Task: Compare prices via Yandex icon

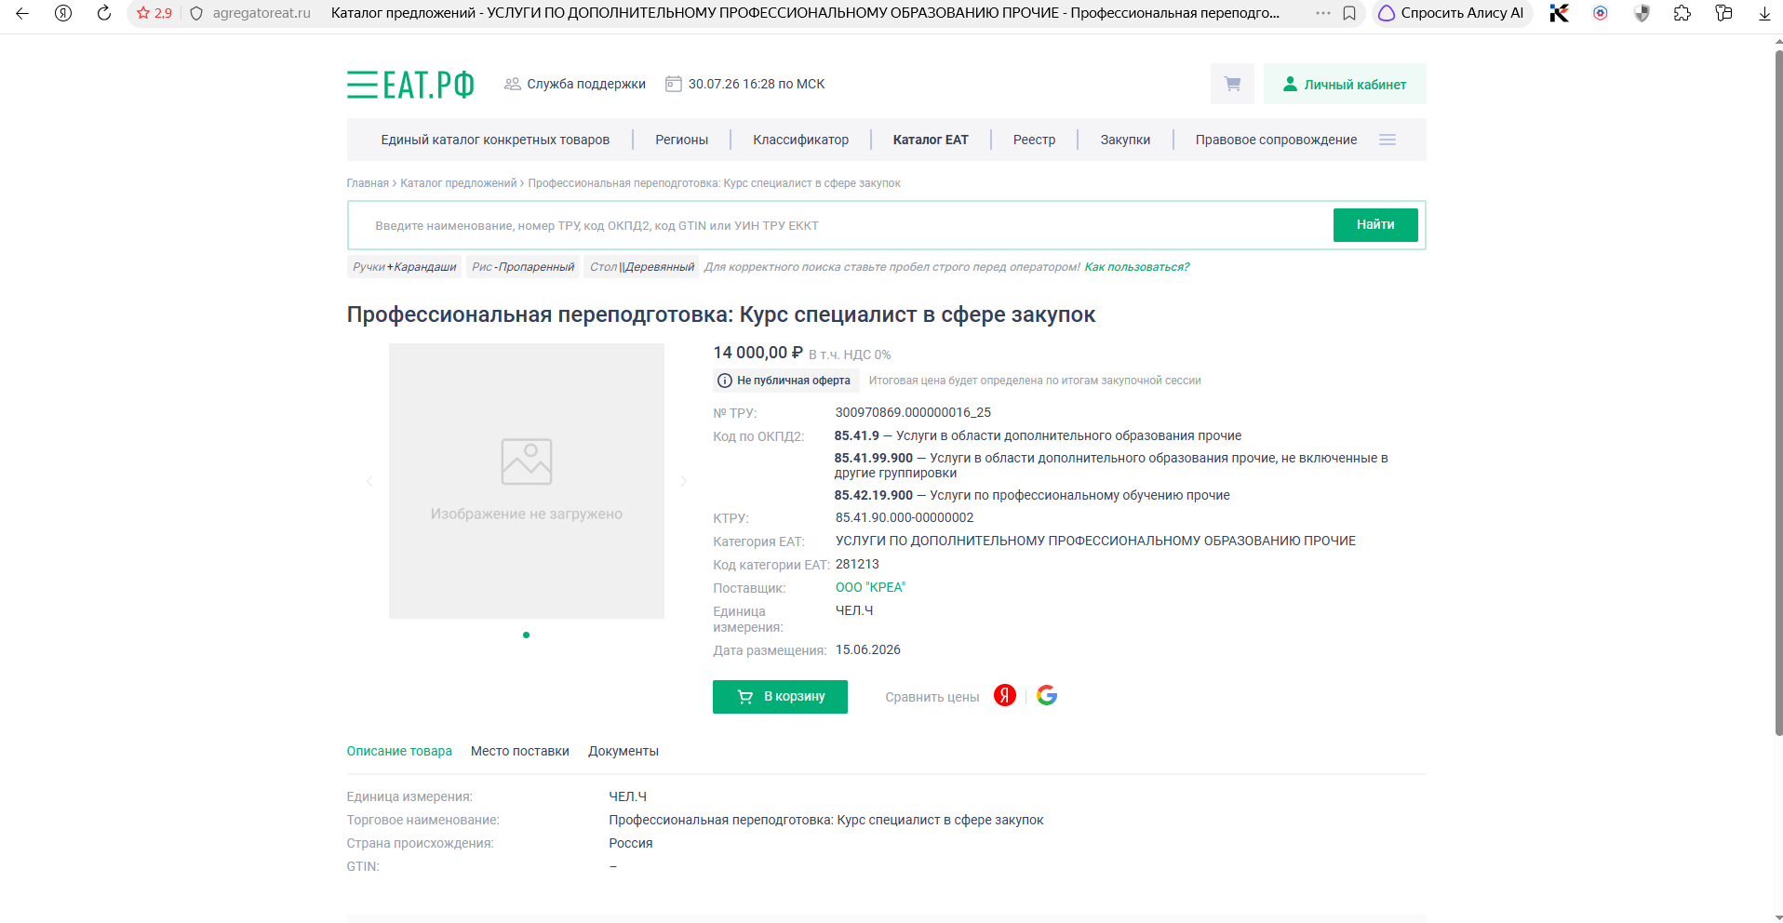Action: (1005, 696)
